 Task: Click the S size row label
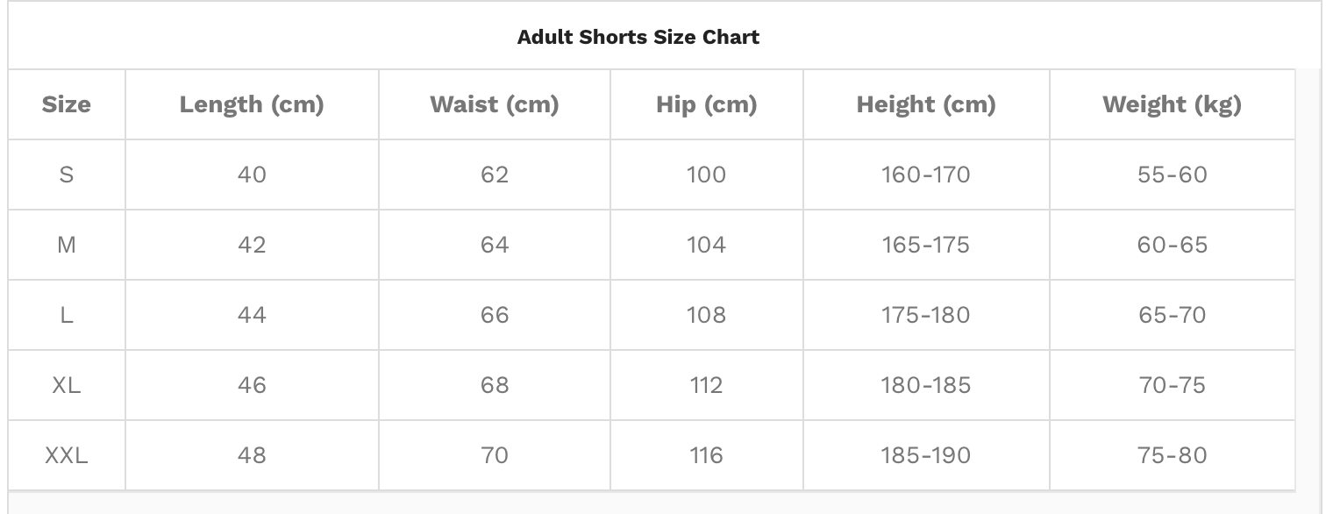pyautogui.click(x=67, y=175)
